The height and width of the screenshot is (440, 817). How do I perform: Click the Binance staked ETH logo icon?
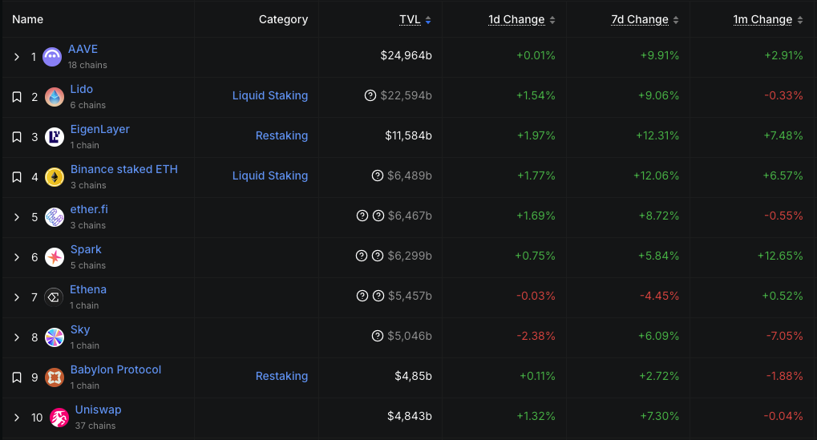(x=55, y=177)
